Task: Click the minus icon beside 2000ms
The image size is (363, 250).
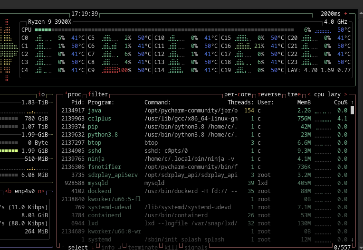Action: 315,13
